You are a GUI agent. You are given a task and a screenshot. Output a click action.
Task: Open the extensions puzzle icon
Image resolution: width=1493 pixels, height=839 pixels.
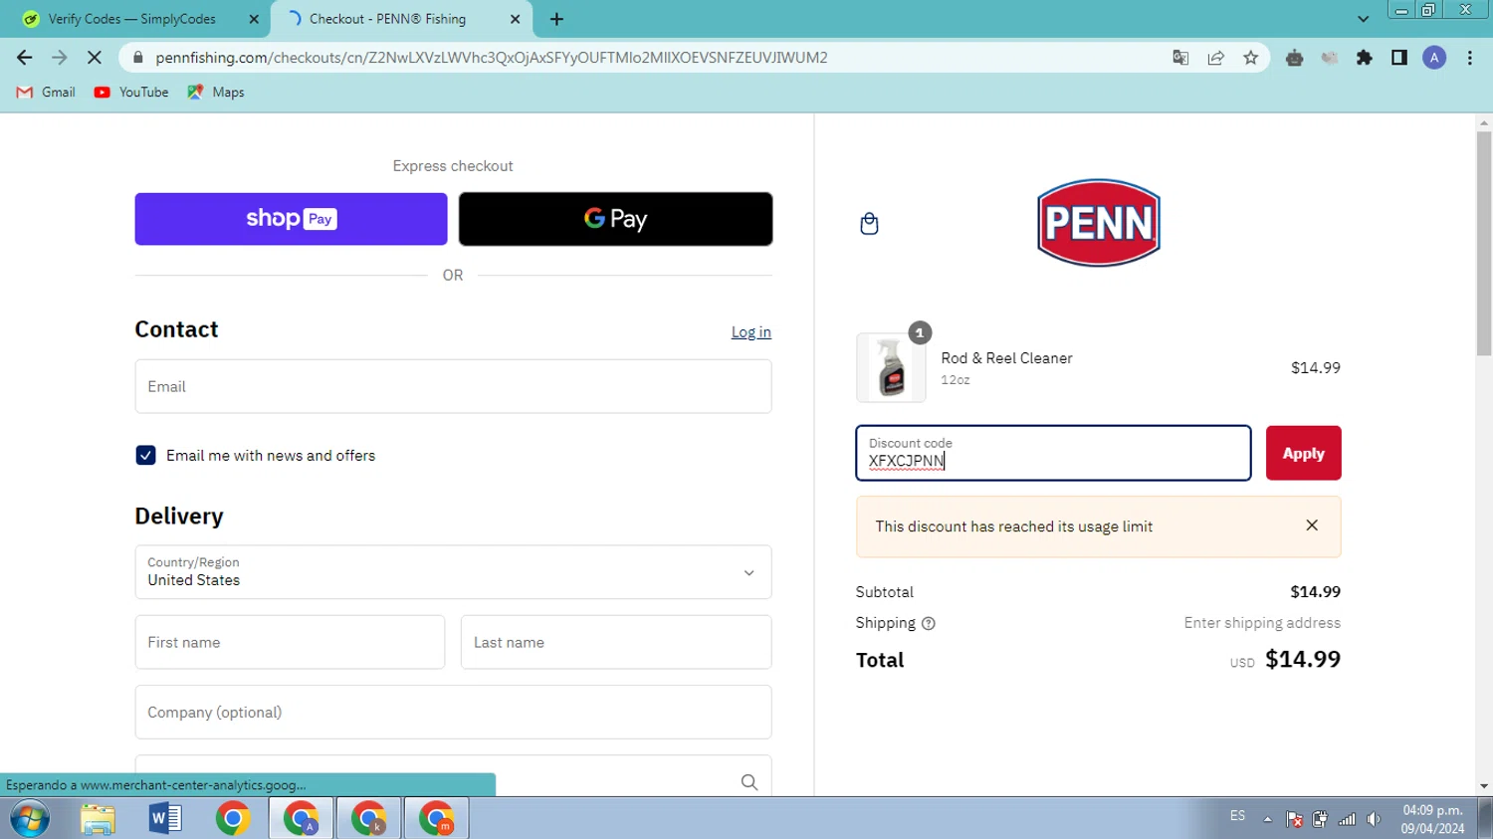pyautogui.click(x=1365, y=58)
